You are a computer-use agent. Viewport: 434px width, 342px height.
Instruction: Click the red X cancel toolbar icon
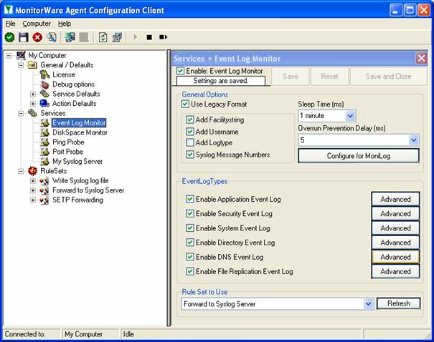[x=37, y=37]
